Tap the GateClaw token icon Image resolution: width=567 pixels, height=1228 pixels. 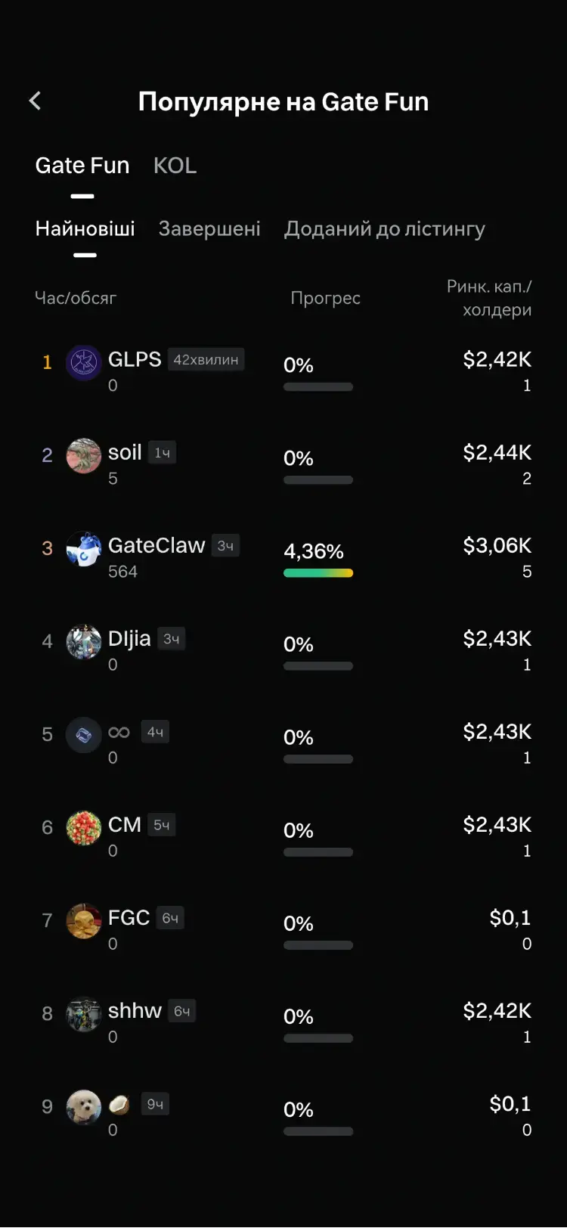(84, 549)
